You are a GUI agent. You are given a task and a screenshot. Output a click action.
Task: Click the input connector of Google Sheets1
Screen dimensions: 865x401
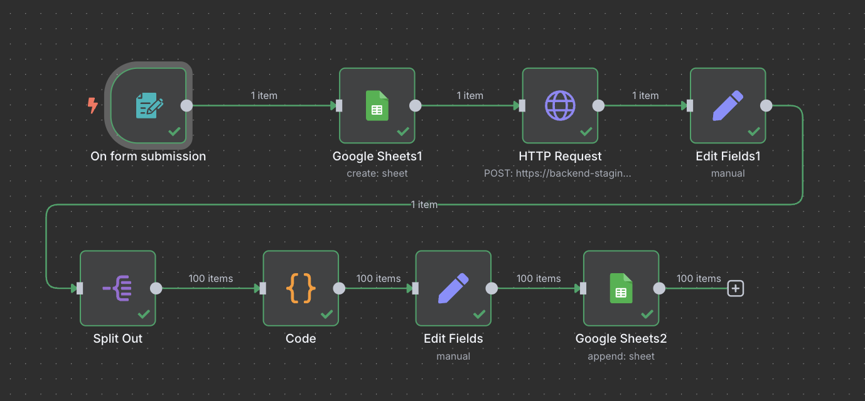339,106
